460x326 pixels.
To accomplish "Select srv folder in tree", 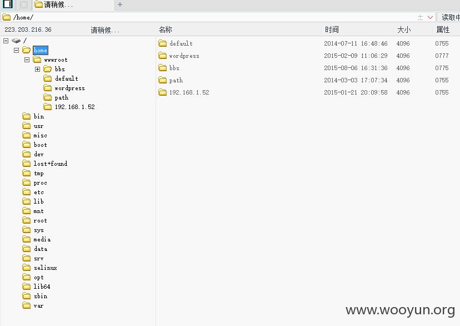I will click(38, 259).
